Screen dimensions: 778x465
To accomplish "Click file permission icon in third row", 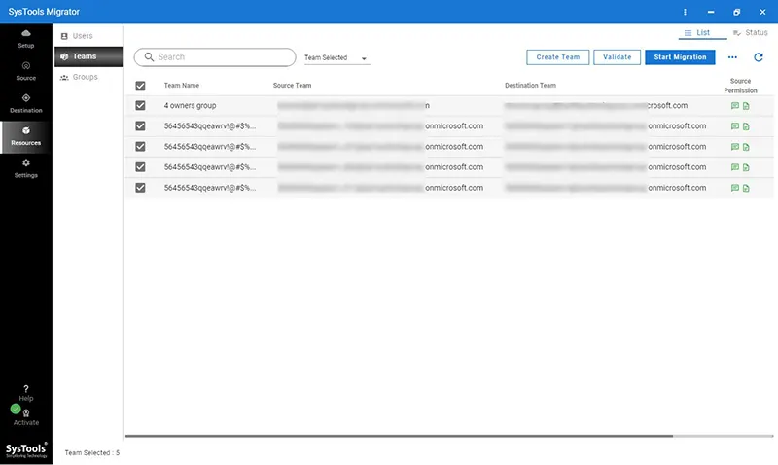I will (x=746, y=147).
